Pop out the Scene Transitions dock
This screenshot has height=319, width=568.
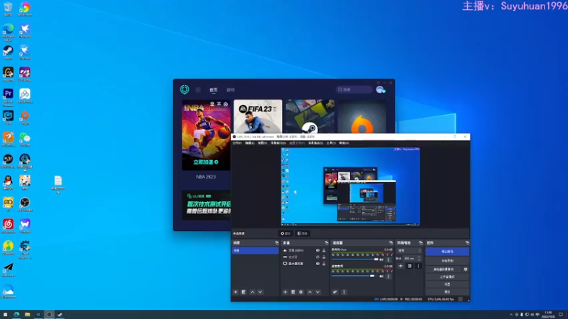420,242
